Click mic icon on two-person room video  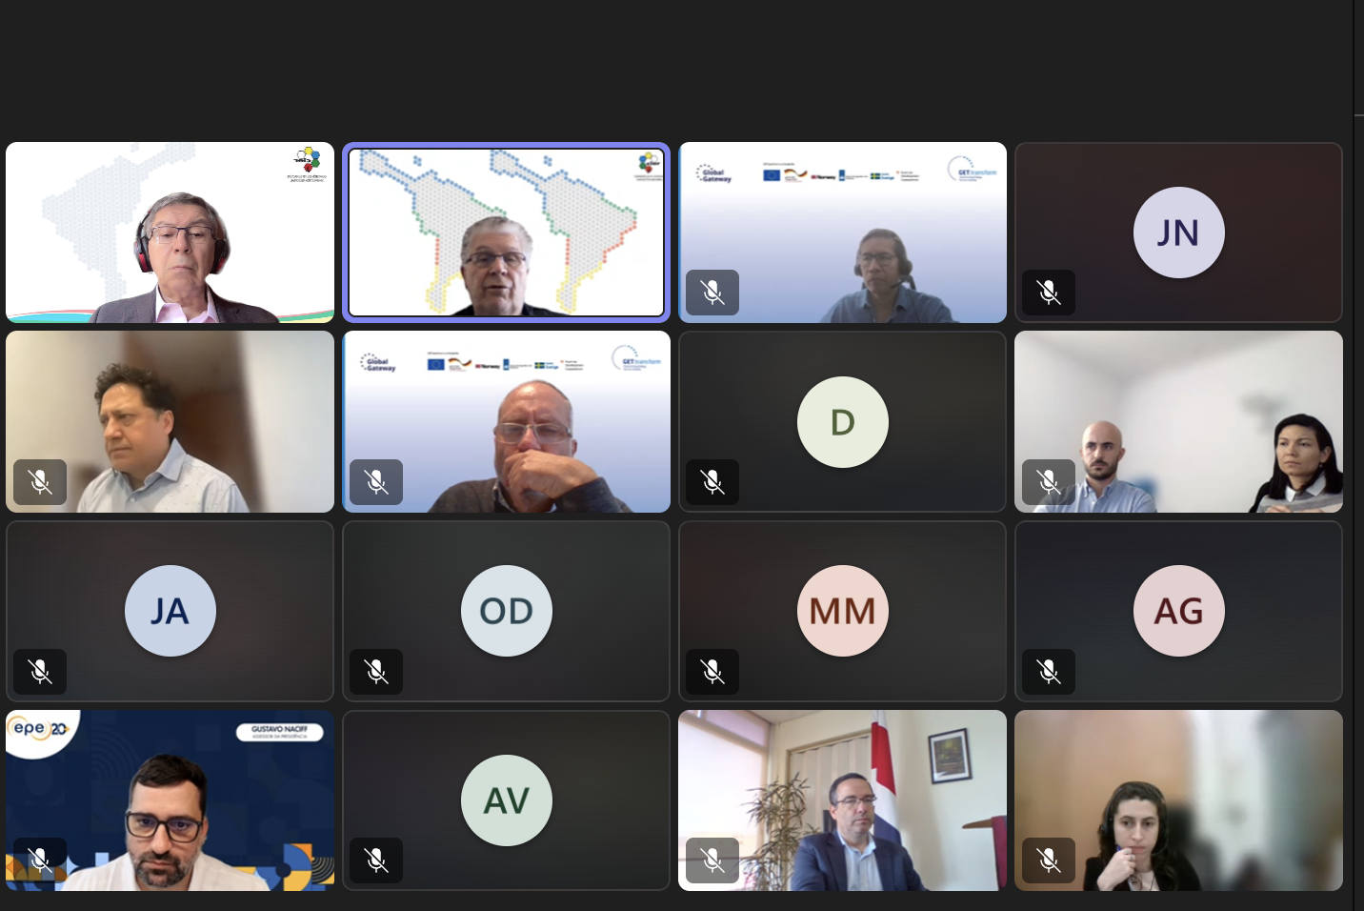[x=1049, y=482]
